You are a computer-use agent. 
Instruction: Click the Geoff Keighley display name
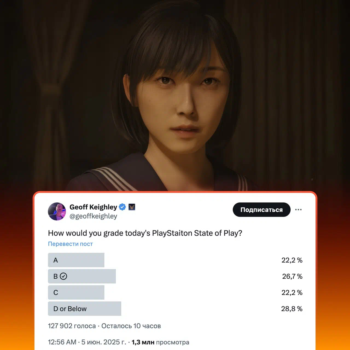point(93,207)
